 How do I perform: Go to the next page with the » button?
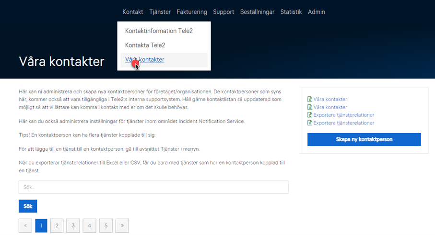pos(122,225)
